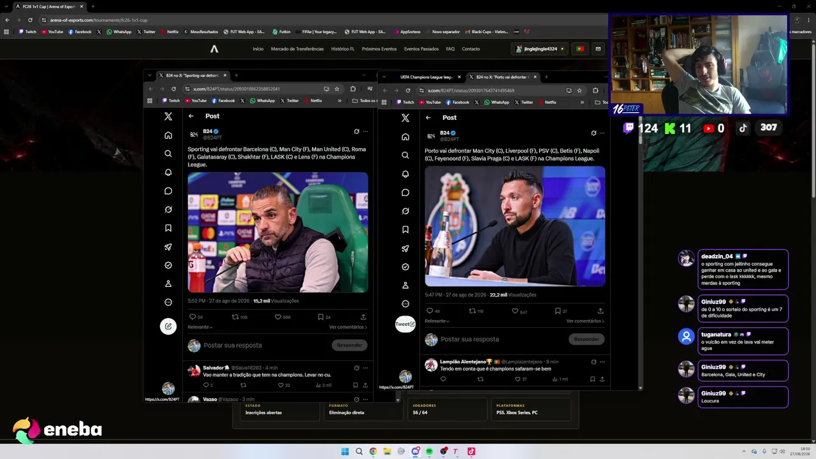Open Verified icon in right X sidebar
This screenshot has height=459, width=816.
[x=405, y=266]
